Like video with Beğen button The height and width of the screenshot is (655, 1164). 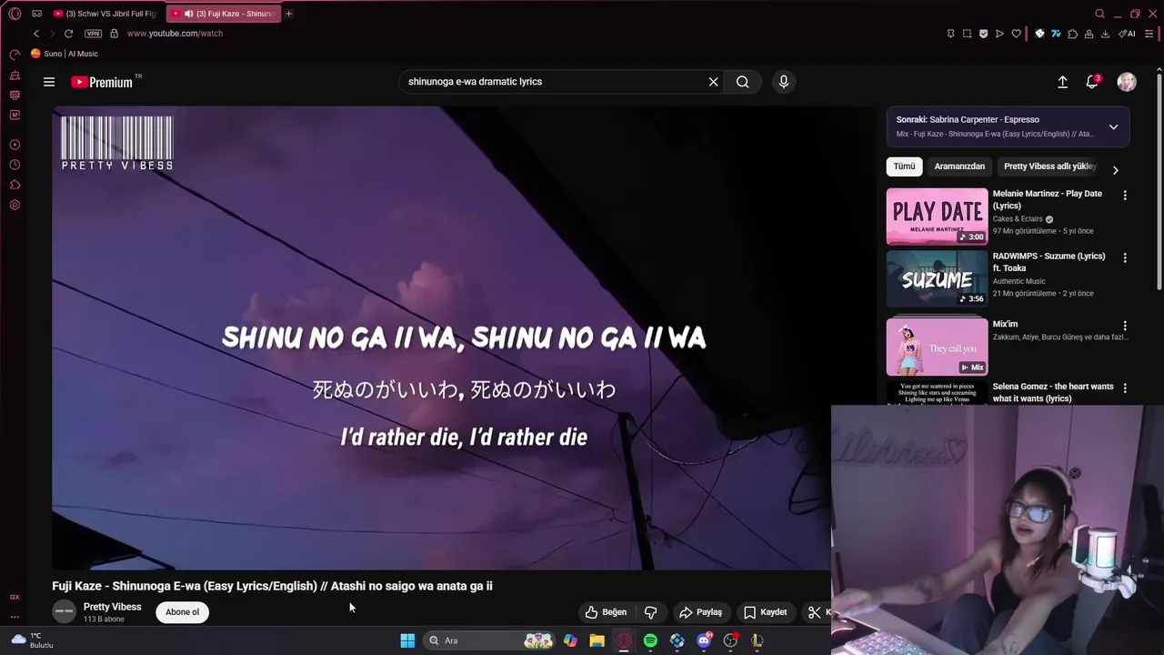[x=606, y=612]
